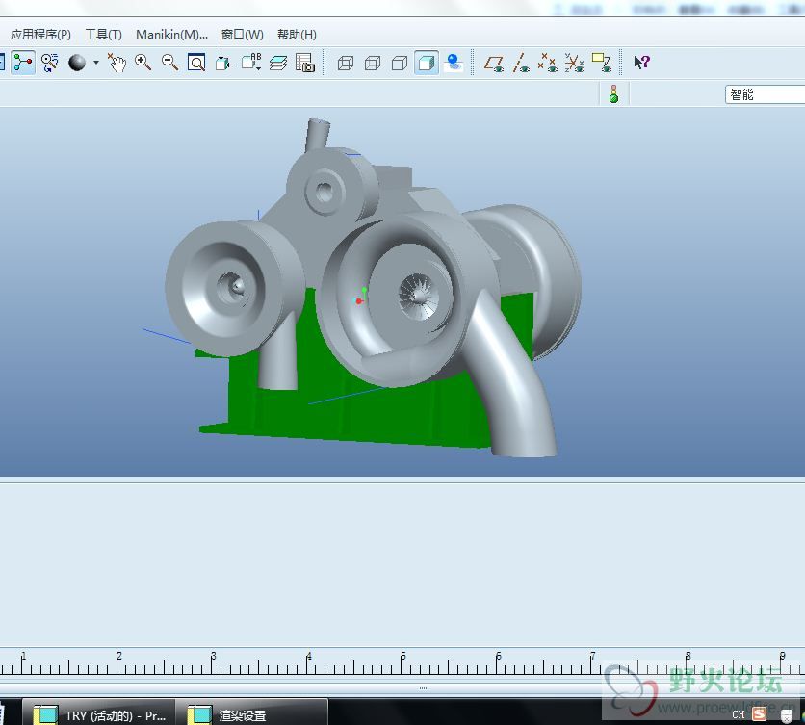Open the view manager icon

coord(305,63)
